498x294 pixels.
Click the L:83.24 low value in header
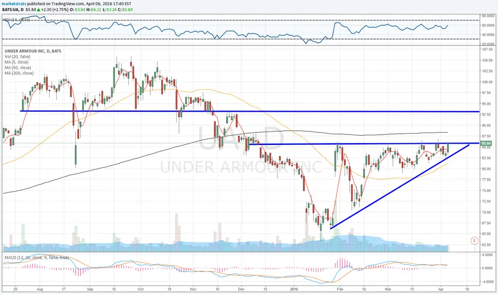point(109,10)
